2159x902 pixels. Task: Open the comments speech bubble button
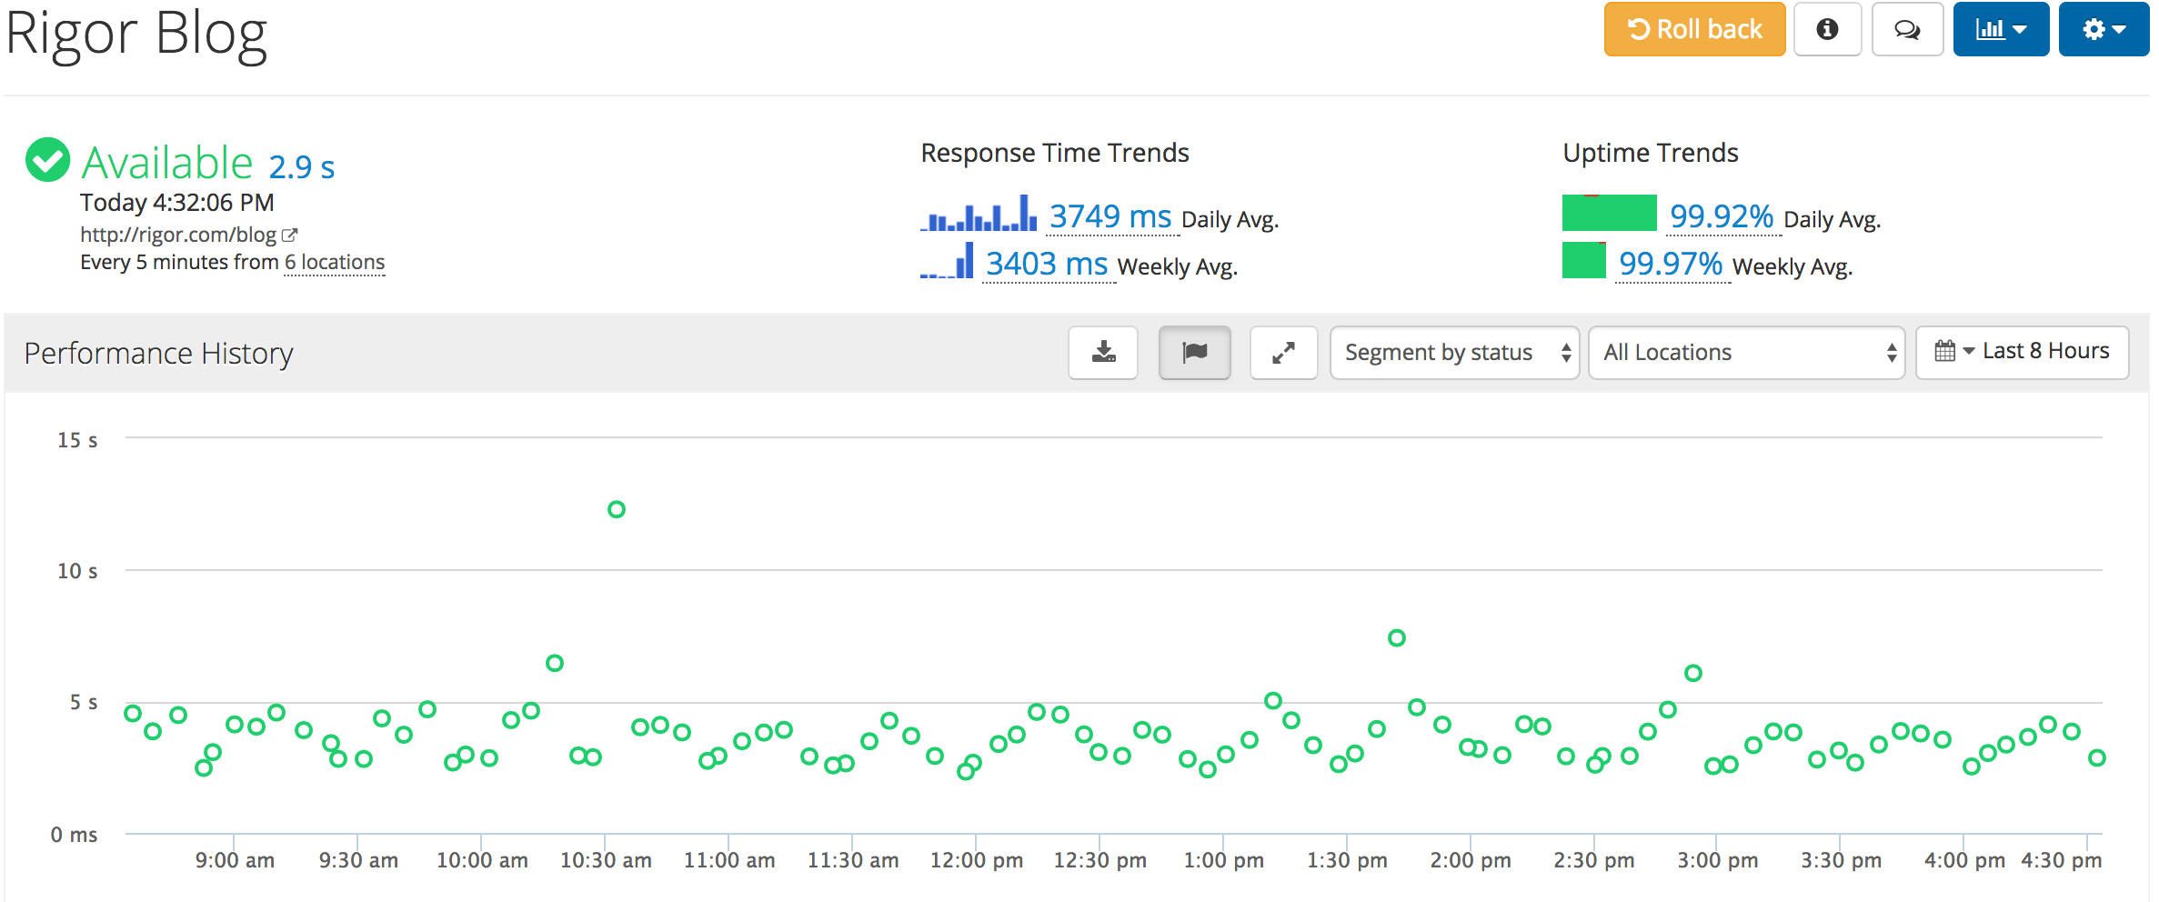(1907, 29)
